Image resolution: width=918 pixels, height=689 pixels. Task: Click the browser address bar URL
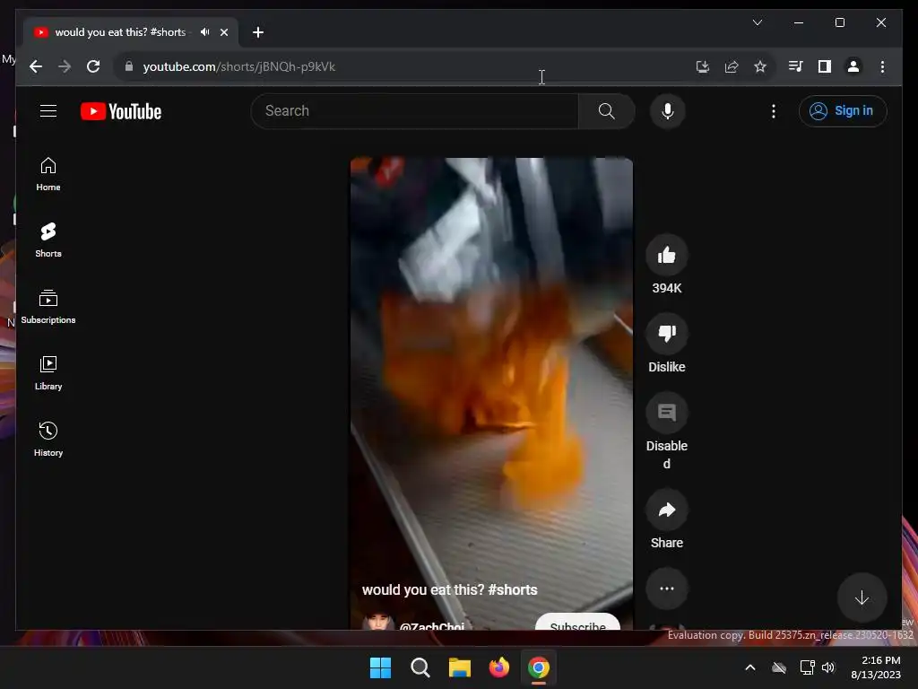238,66
